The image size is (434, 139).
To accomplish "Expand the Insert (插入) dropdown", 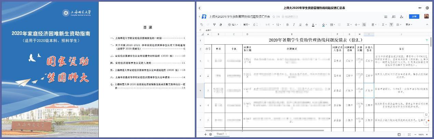I will [234, 25].
